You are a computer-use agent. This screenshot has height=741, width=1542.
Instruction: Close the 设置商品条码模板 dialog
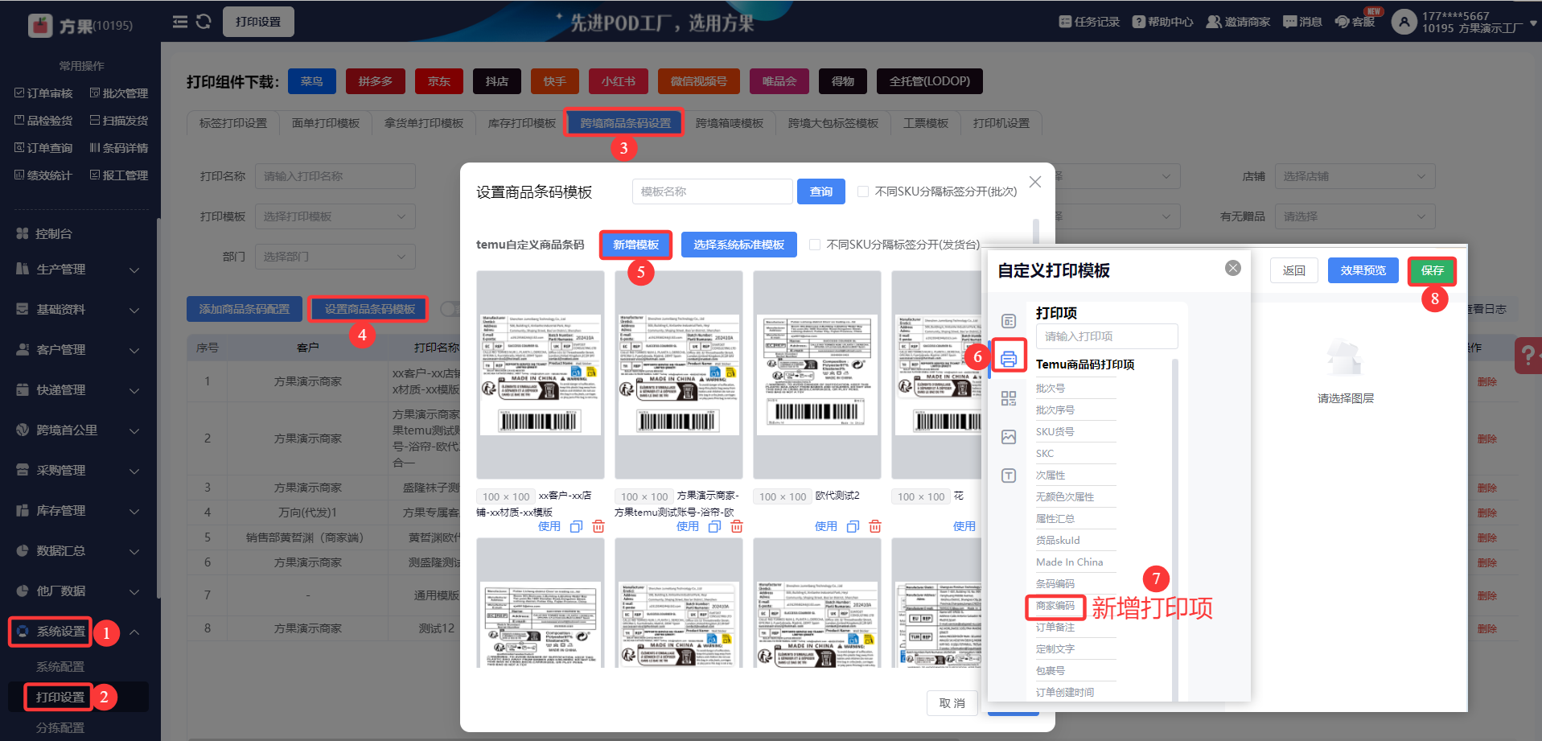click(x=1035, y=182)
